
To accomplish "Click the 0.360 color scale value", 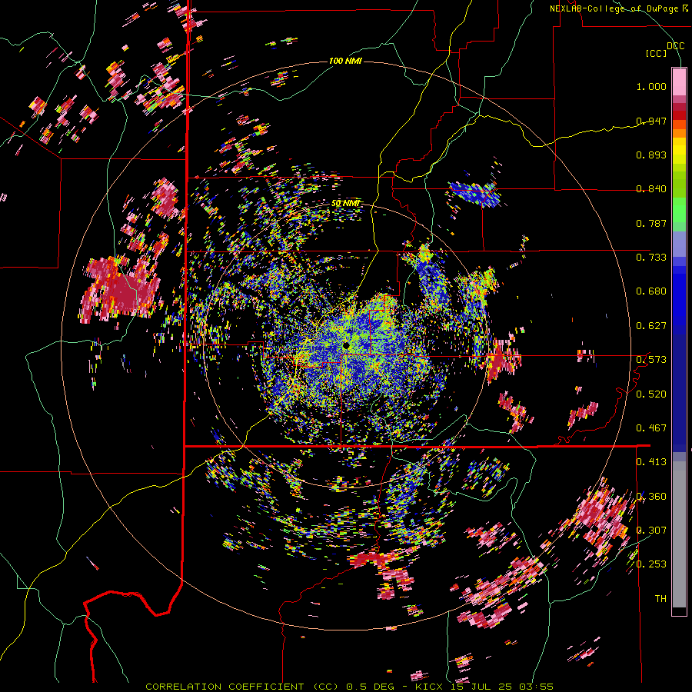I will click(651, 497).
